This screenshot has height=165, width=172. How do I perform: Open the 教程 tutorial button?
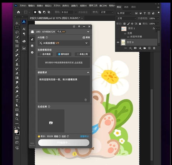click(x=86, y=37)
